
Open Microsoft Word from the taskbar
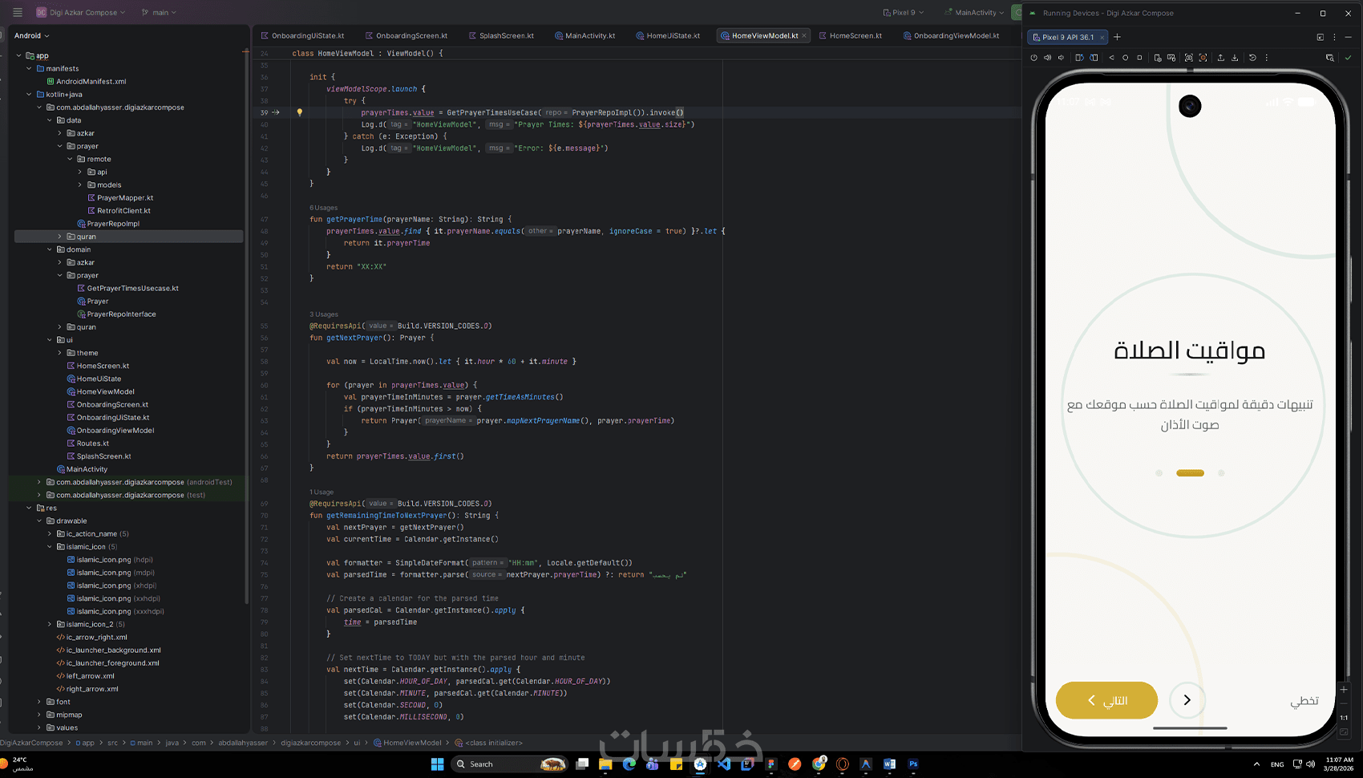tap(889, 764)
